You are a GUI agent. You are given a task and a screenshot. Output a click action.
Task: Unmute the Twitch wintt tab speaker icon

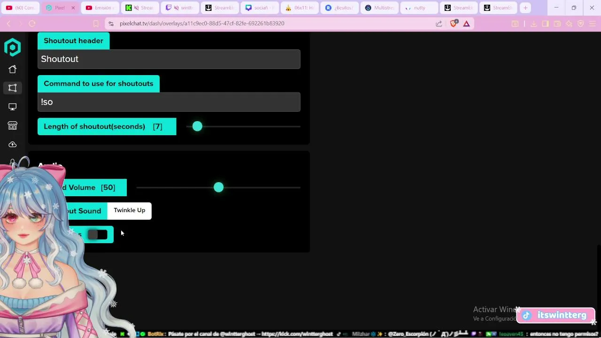[x=176, y=8]
